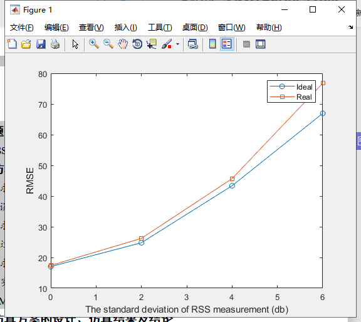This screenshot has width=361, height=322.
Task: Click the Real data point at x=4
Action: tap(232, 179)
